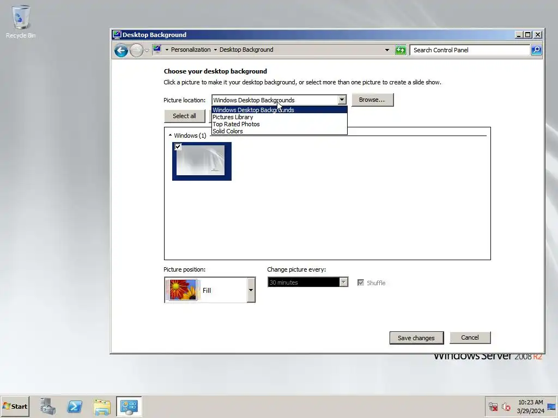Open dropdown arrow before Personalization breadcrumb

[x=167, y=50]
